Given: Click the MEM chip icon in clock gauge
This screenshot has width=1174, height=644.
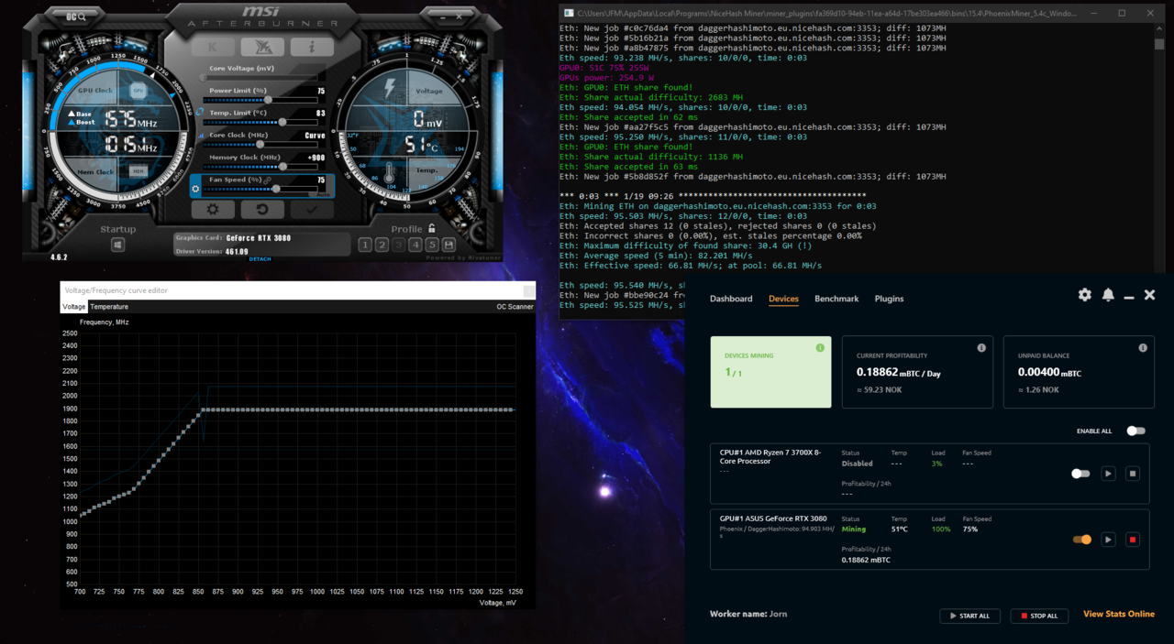Looking at the screenshot, I should pyautogui.click(x=138, y=171).
